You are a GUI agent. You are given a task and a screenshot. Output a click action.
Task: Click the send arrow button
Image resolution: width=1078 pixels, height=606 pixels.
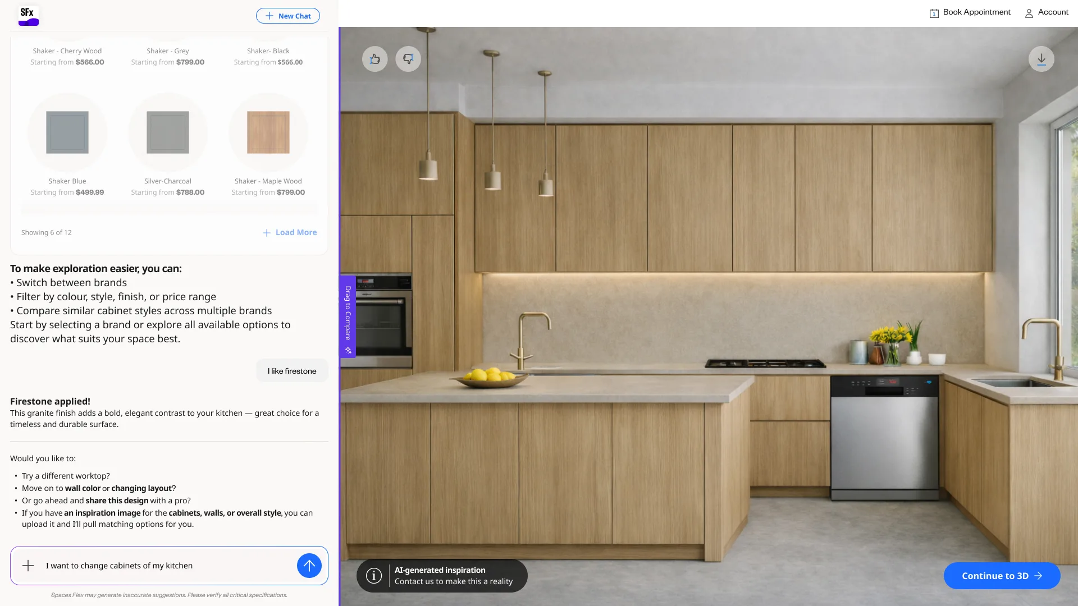click(309, 566)
